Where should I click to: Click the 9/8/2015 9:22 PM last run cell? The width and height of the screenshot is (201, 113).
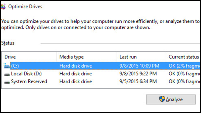138,74
